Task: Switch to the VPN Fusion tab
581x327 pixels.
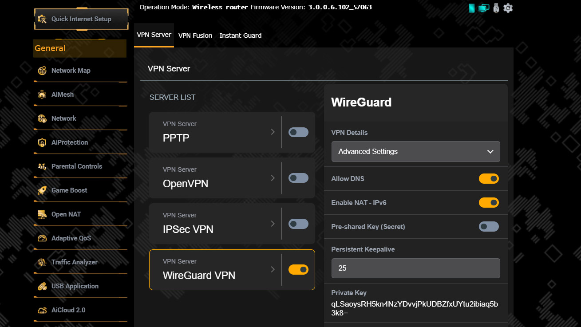Action: (195, 35)
